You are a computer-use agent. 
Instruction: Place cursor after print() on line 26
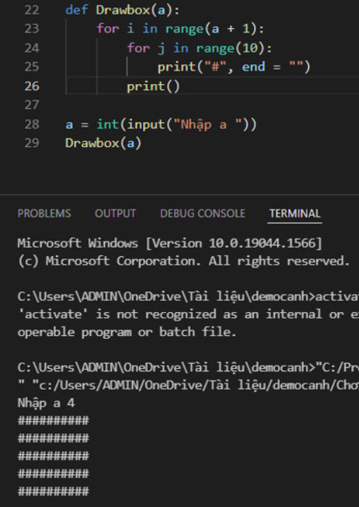click(x=179, y=86)
